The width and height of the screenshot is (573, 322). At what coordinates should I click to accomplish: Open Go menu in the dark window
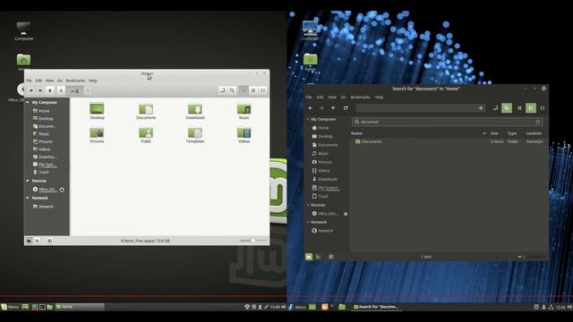coord(344,97)
